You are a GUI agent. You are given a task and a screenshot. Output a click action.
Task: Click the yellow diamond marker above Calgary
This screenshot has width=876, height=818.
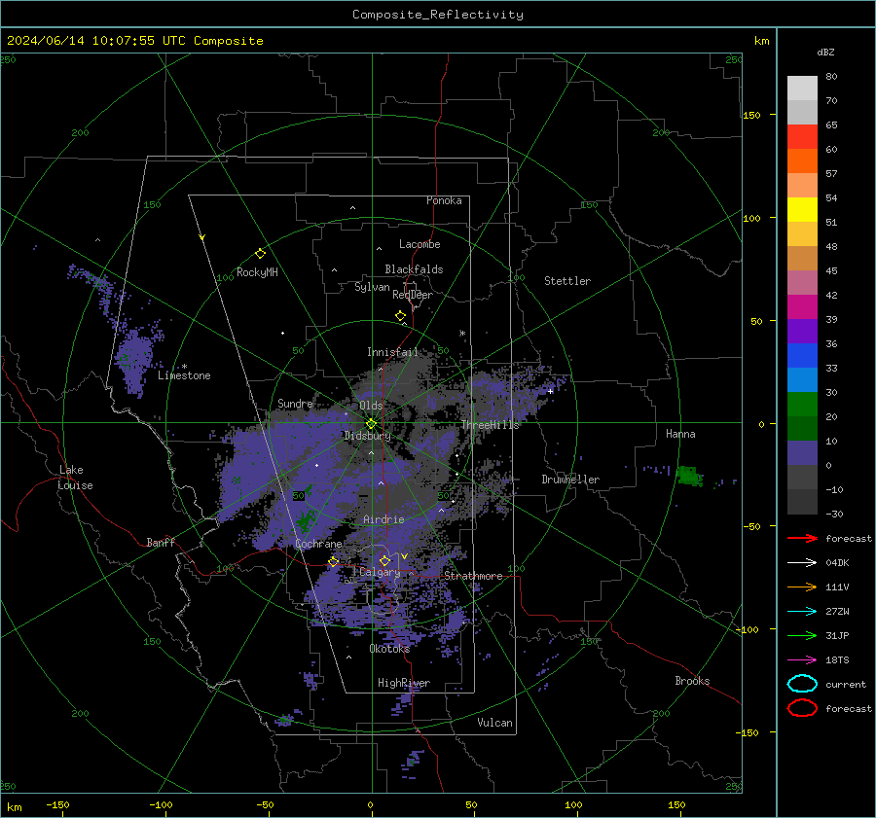point(384,560)
